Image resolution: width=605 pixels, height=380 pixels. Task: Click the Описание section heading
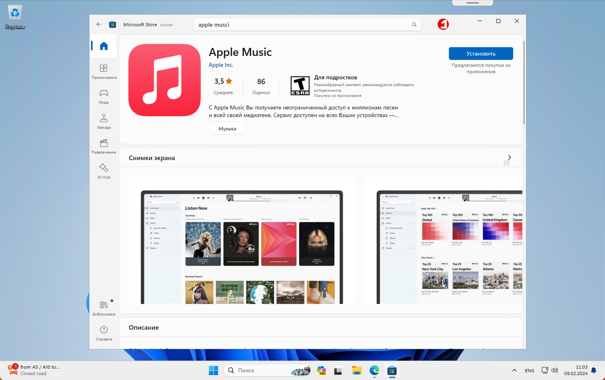(x=144, y=328)
